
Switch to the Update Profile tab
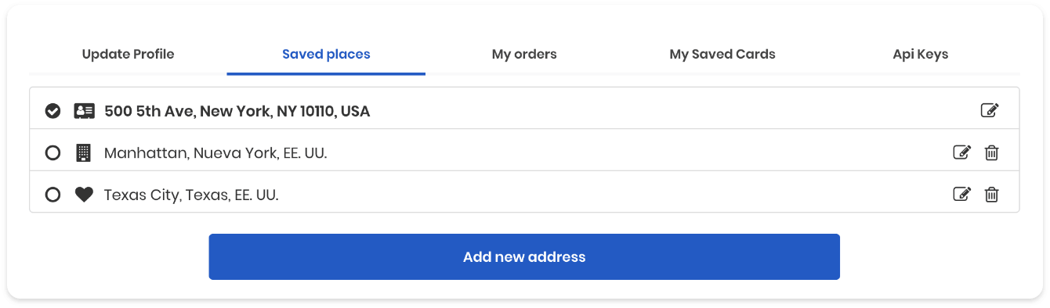(128, 54)
